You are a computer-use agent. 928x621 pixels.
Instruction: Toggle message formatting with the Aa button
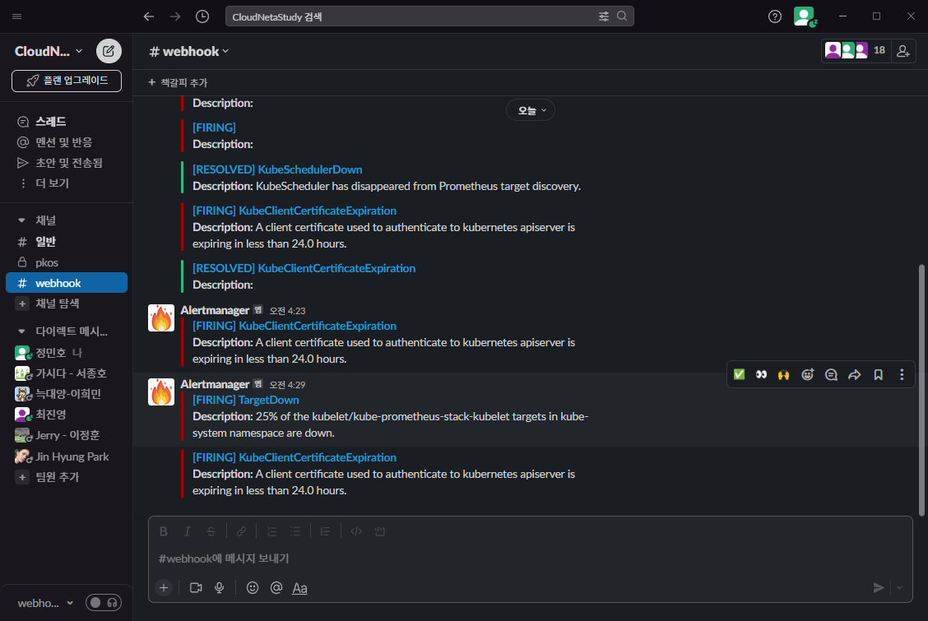300,588
